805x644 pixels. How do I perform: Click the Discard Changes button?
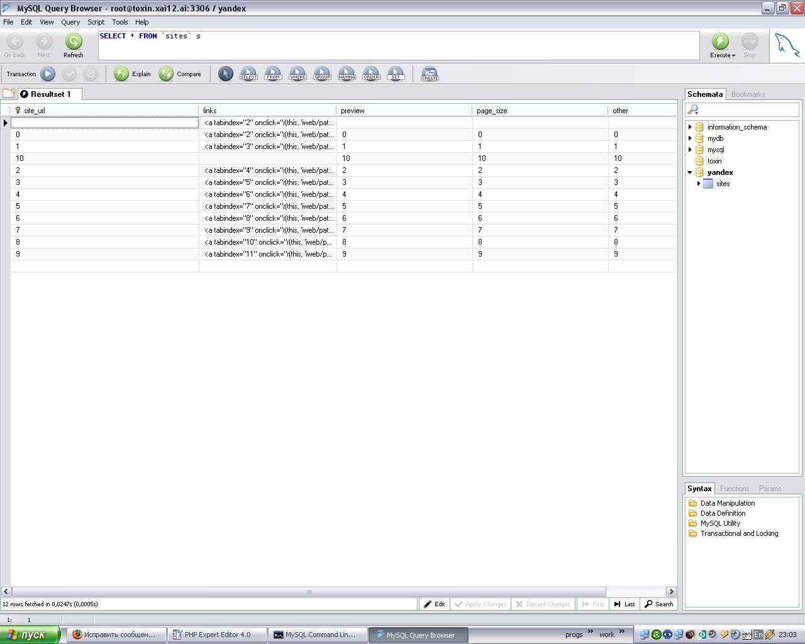click(x=543, y=604)
